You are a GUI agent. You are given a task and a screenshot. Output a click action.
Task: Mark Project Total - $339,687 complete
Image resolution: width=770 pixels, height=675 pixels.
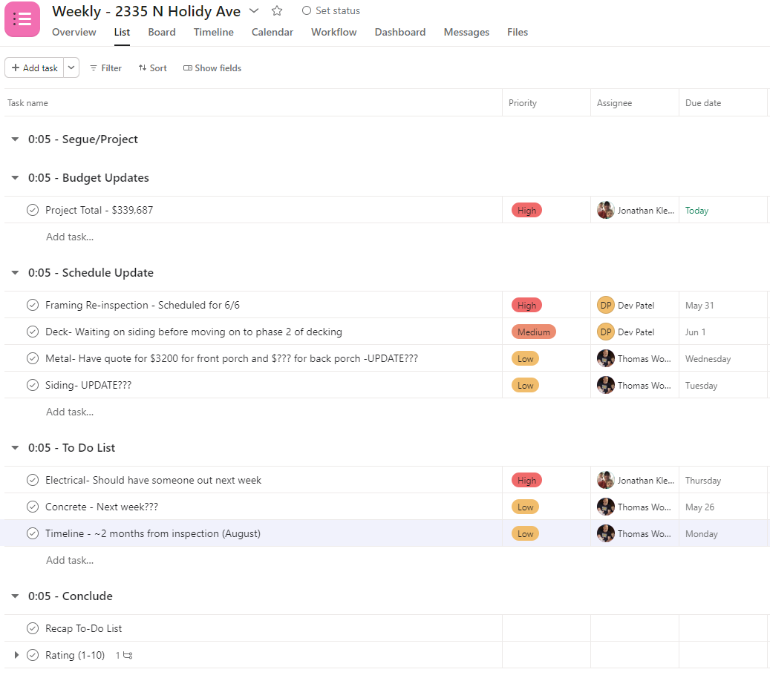(x=33, y=210)
